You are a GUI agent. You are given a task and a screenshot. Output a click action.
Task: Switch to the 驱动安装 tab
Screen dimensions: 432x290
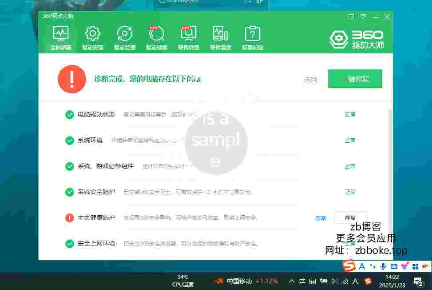(x=92, y=38)
